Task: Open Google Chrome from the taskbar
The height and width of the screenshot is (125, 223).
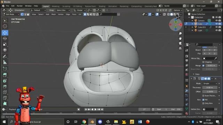Action: [84, 122]
